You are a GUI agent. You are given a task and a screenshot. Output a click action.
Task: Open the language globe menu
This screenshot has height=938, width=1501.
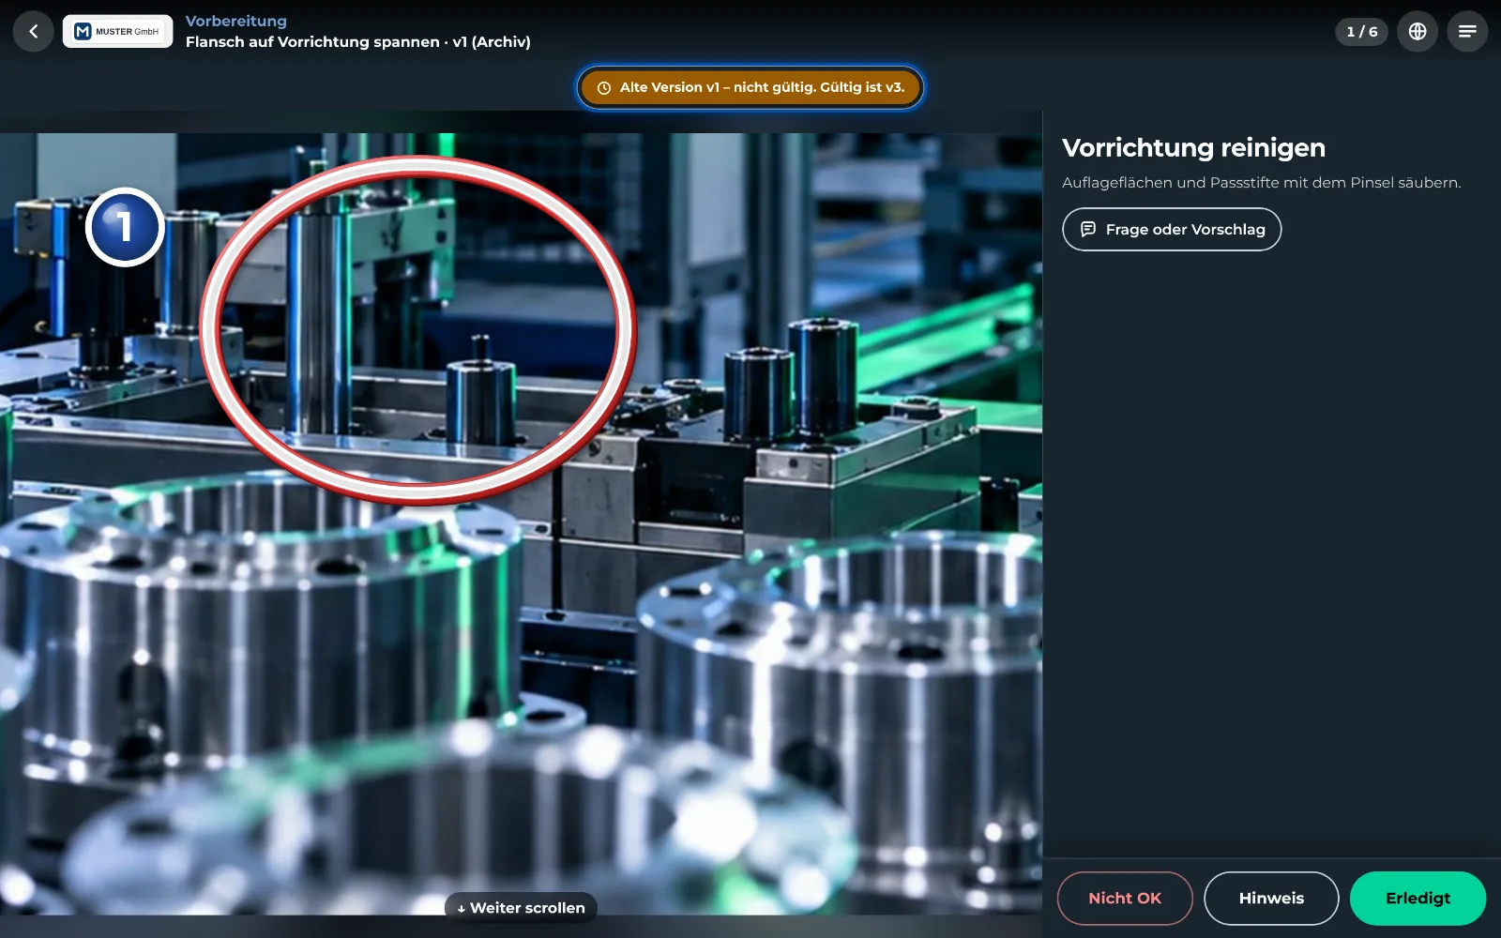tap(1418, 32)
